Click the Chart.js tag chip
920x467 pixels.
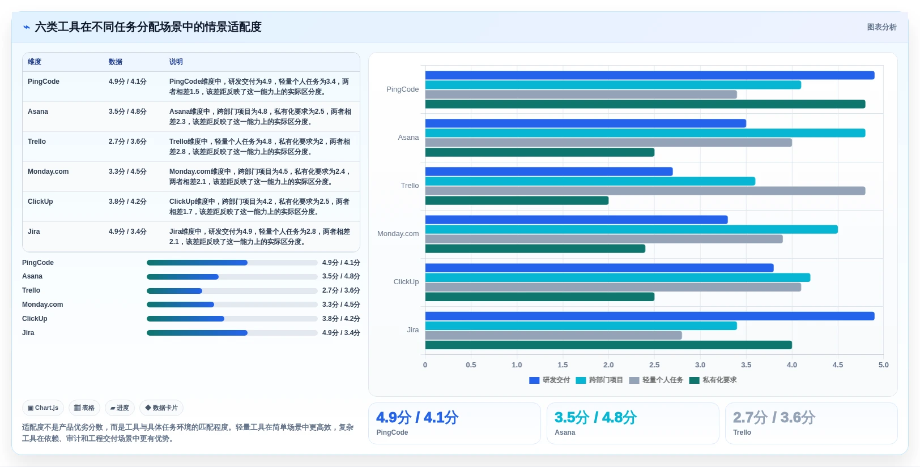click(43, 408)
